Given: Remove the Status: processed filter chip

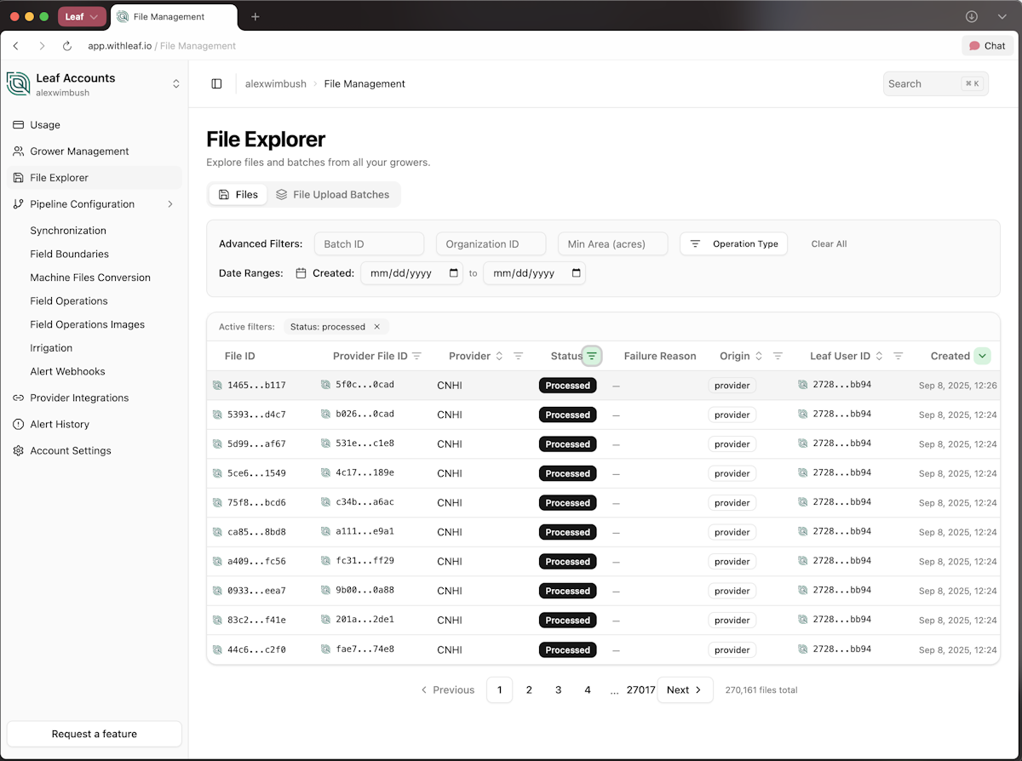Looking at the screenshot, I should point(377,327).
